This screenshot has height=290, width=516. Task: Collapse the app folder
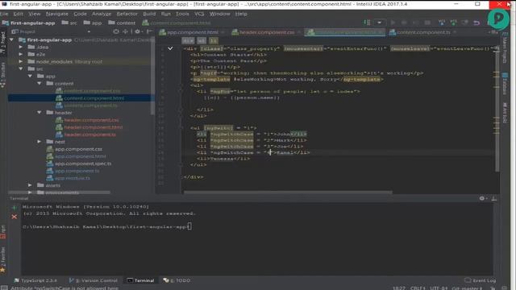tap(31, 76)
